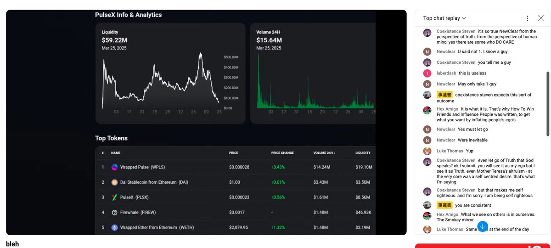Click the Price column header
The image size is (551, 248).
point(234,153)
